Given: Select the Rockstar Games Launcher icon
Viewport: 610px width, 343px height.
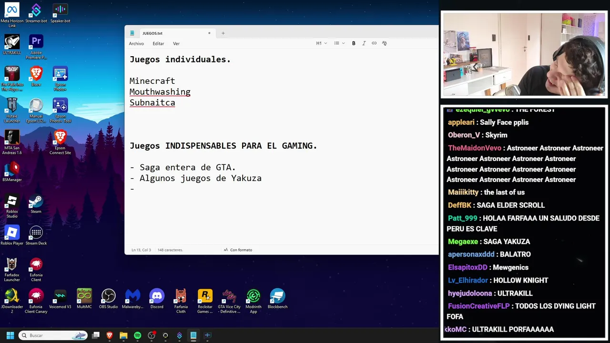Looking at the screenshot, I should (205, 301).
